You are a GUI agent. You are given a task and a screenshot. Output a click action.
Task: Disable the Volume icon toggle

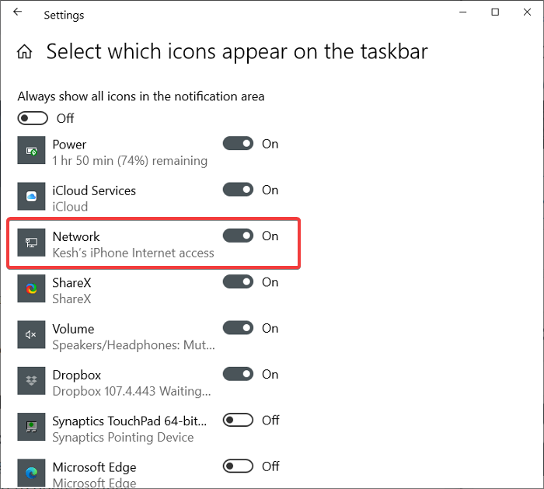(238, 328)
